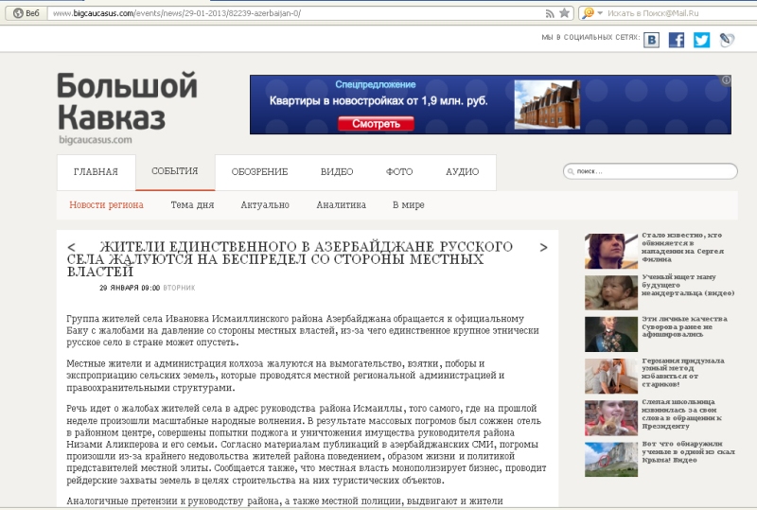Click the RSS feed icon in address bar
Viewport: 757px width, 510px height.
click(x=550, y=13)
